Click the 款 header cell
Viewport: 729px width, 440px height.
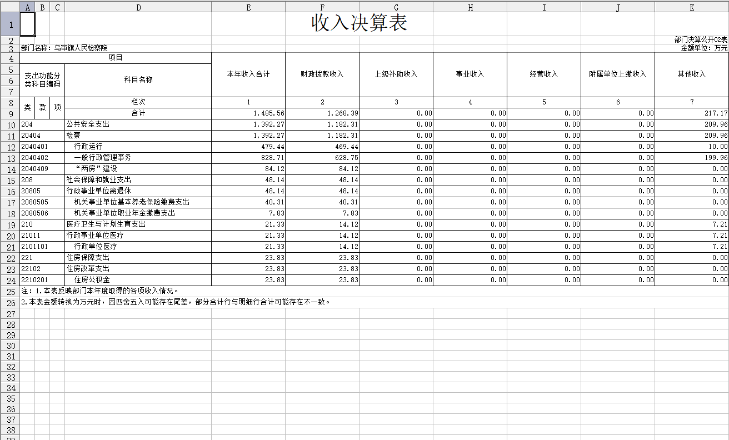[42, 108]
